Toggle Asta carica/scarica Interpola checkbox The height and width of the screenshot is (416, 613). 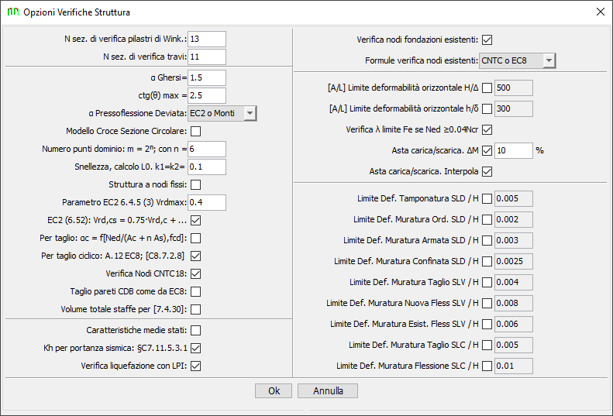pyautogui.click(x=487, y=172)
